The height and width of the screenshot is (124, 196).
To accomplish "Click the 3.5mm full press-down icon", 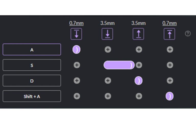I will tap(107, 34).
